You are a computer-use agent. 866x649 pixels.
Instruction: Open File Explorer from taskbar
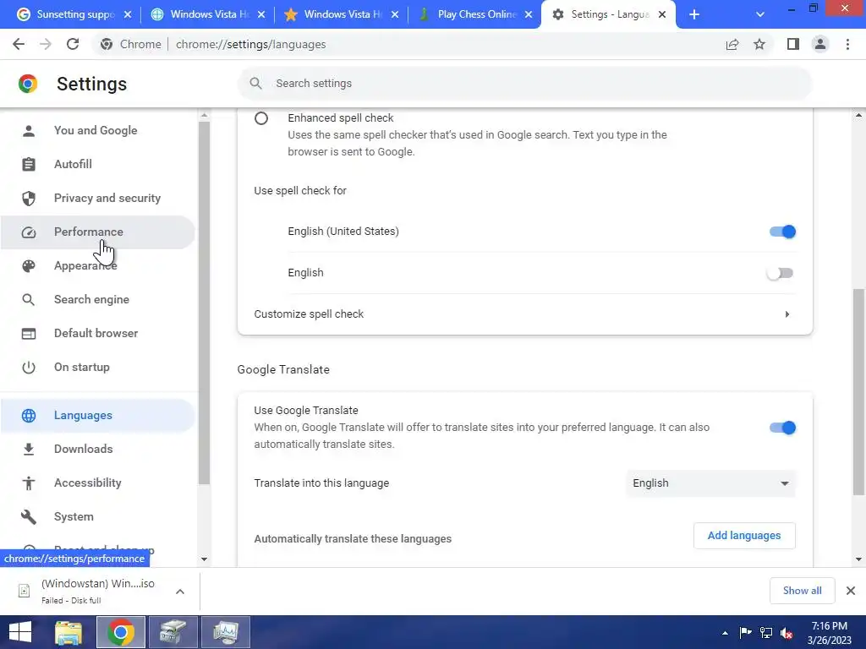click(x=69, y=632)
